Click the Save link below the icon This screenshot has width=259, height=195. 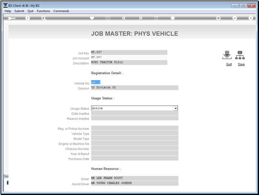coord(241,65)
